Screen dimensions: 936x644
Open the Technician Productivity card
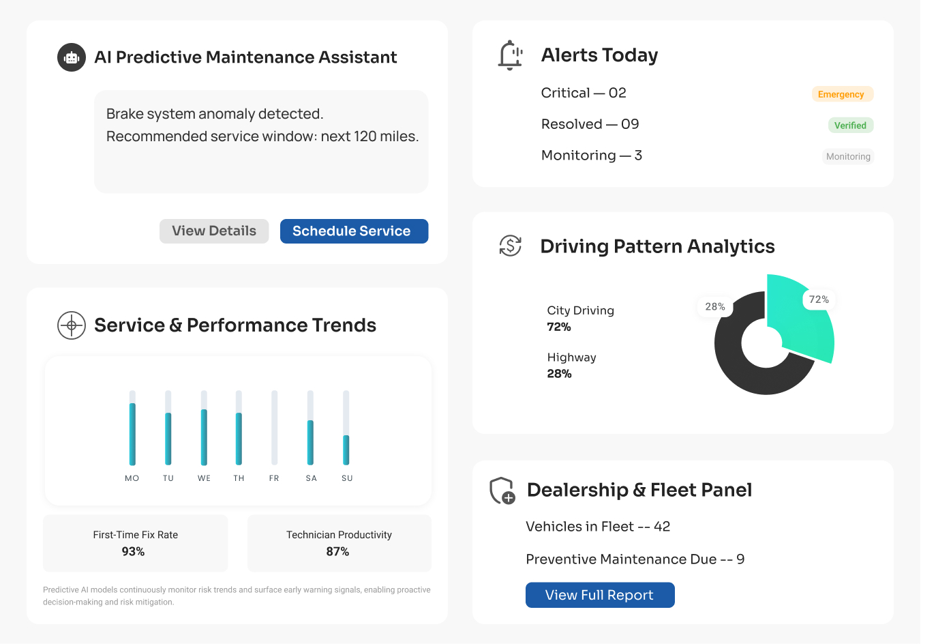[x=339, y=543]
